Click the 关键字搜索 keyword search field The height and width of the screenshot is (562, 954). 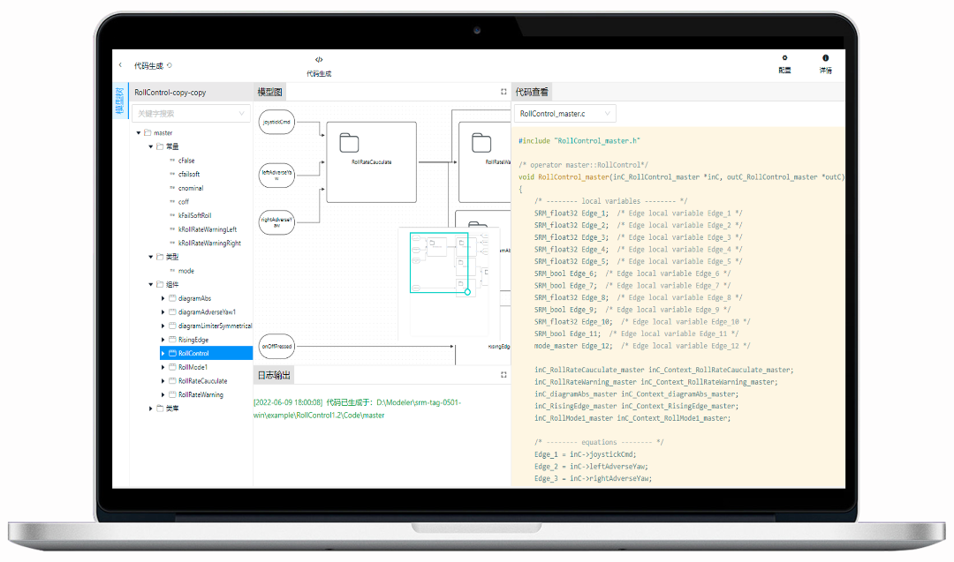185,114
